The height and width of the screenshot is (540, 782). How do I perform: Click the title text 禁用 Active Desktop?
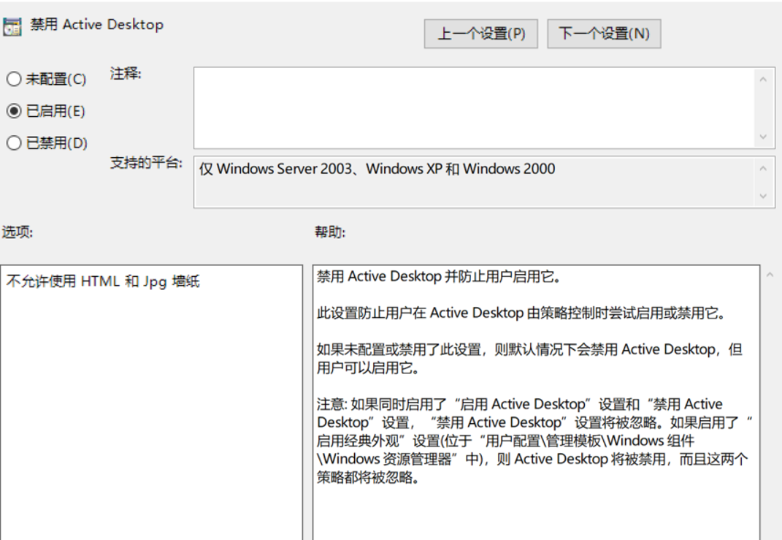(97, 24)
